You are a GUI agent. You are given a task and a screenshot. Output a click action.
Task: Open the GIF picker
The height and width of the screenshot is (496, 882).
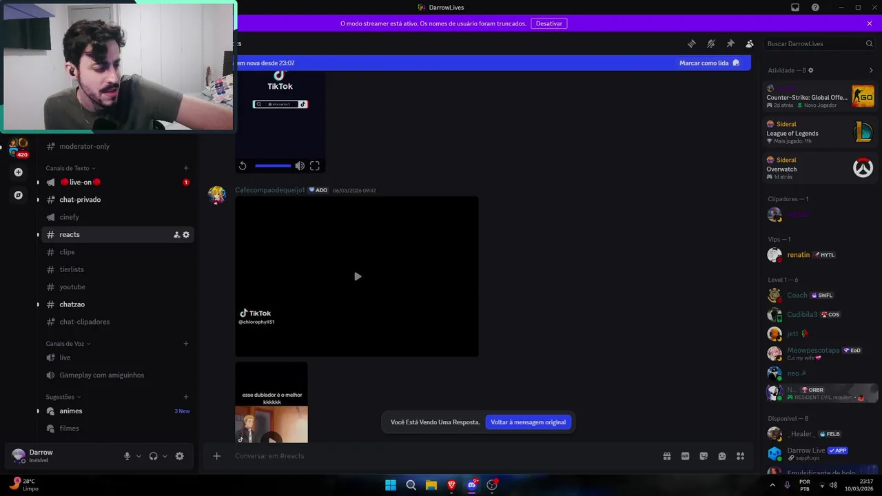[686, 456]
